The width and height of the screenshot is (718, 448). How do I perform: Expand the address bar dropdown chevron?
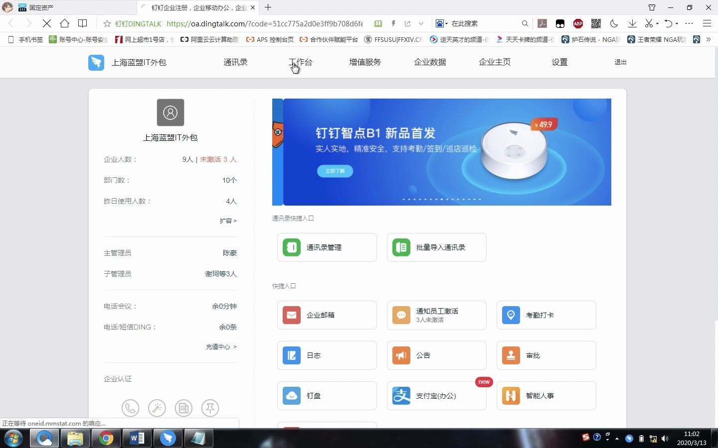[x=421, y=23]
